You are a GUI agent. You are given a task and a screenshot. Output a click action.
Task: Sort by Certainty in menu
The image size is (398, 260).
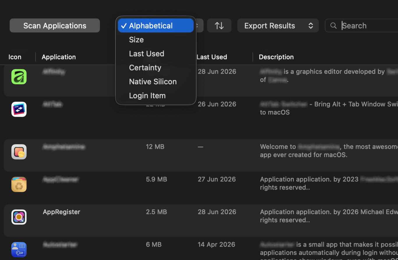tap(156, 68)
